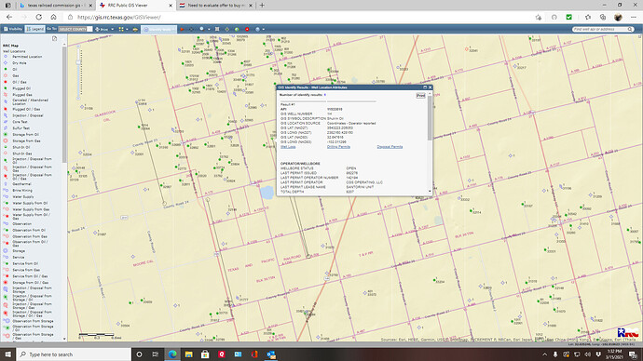Select the RRC Public GIS Viewer tab
The image size is (643, 361).
136,6
